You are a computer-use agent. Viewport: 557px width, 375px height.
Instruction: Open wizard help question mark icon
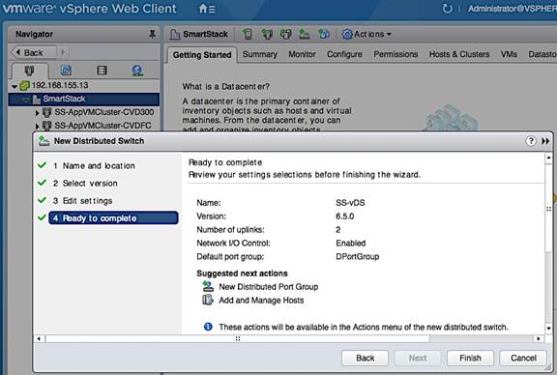(530, 141)
